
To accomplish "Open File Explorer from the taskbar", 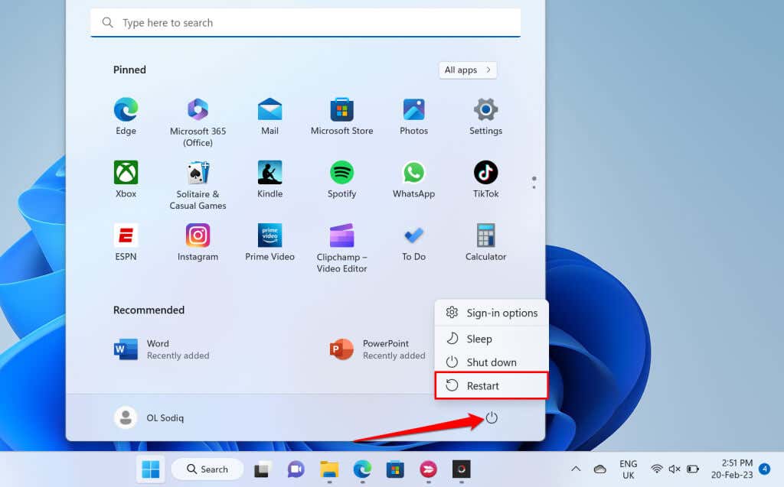I will pos(329,469).
